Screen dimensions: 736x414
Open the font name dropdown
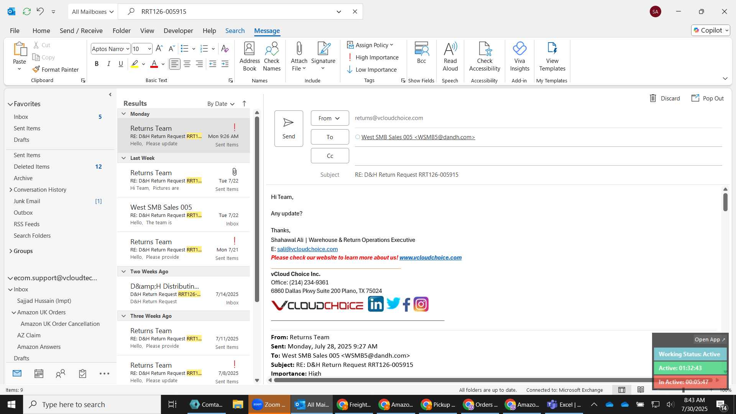pyautogui.click(x=128, y=49)
